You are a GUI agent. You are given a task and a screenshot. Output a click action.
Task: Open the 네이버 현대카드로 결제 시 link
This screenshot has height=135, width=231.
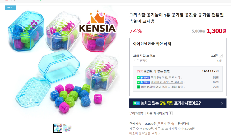pos(167,82)
